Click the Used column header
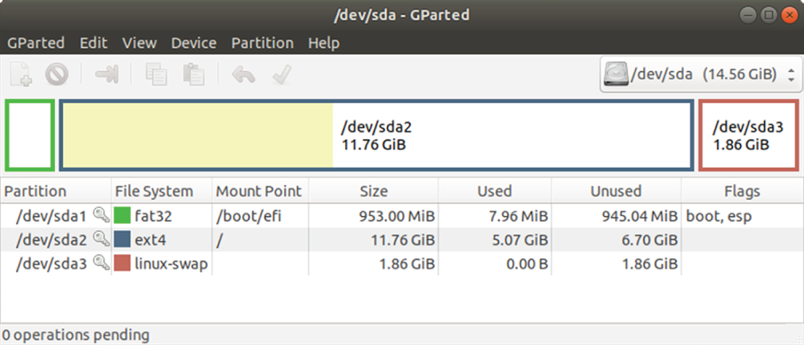804x345 pixels. click(x=495, y=191)
